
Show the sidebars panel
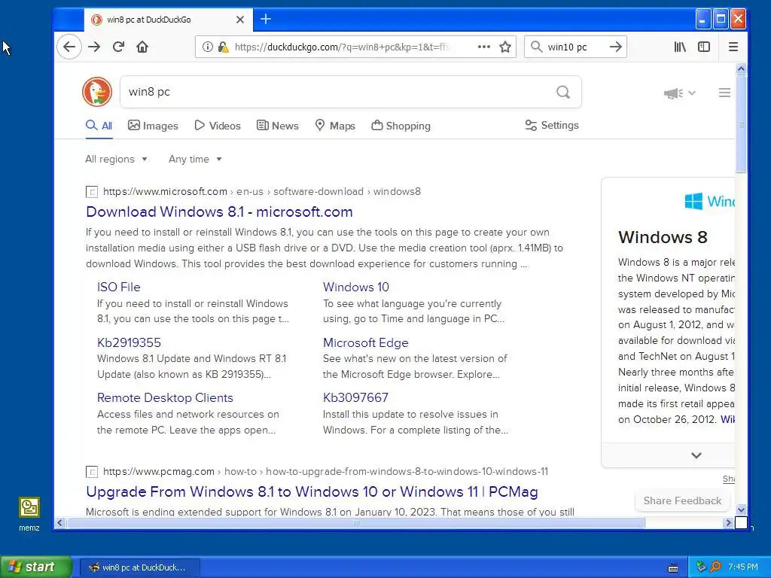[704, 47]
